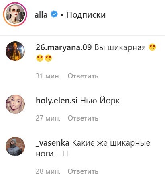Click Ответить under holy.elen.si comment
This screenshot has width=165, height=185.
pyautogui.click(x=83, y=118)
